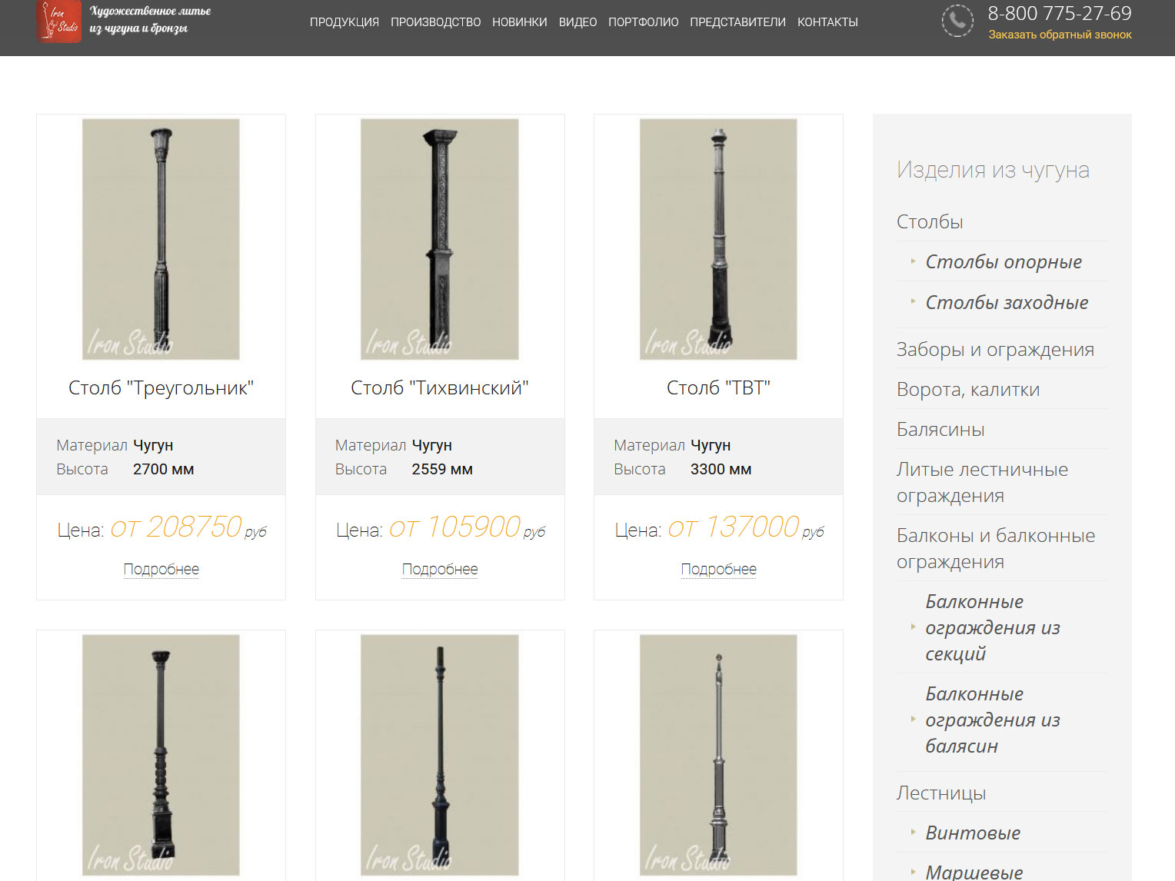The width and height of the screenshot is (1175, 881).
Task: Click the bullet arrow beside Столбы опорные
Action: point(913,261)
